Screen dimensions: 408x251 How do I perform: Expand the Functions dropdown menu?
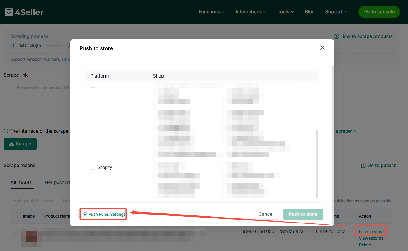point(211,12)
